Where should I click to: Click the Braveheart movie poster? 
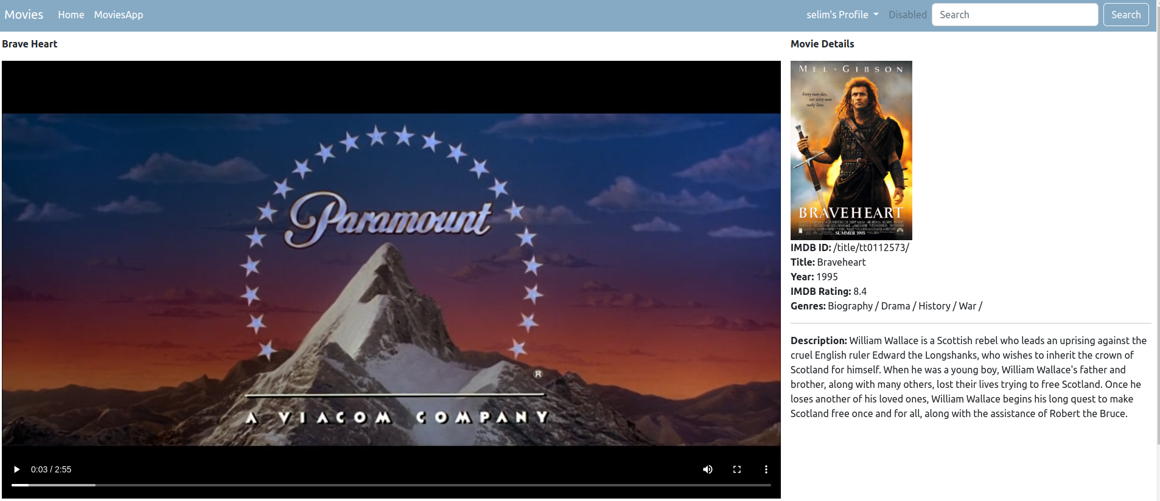pyautogui.click(x=851, y=150)
